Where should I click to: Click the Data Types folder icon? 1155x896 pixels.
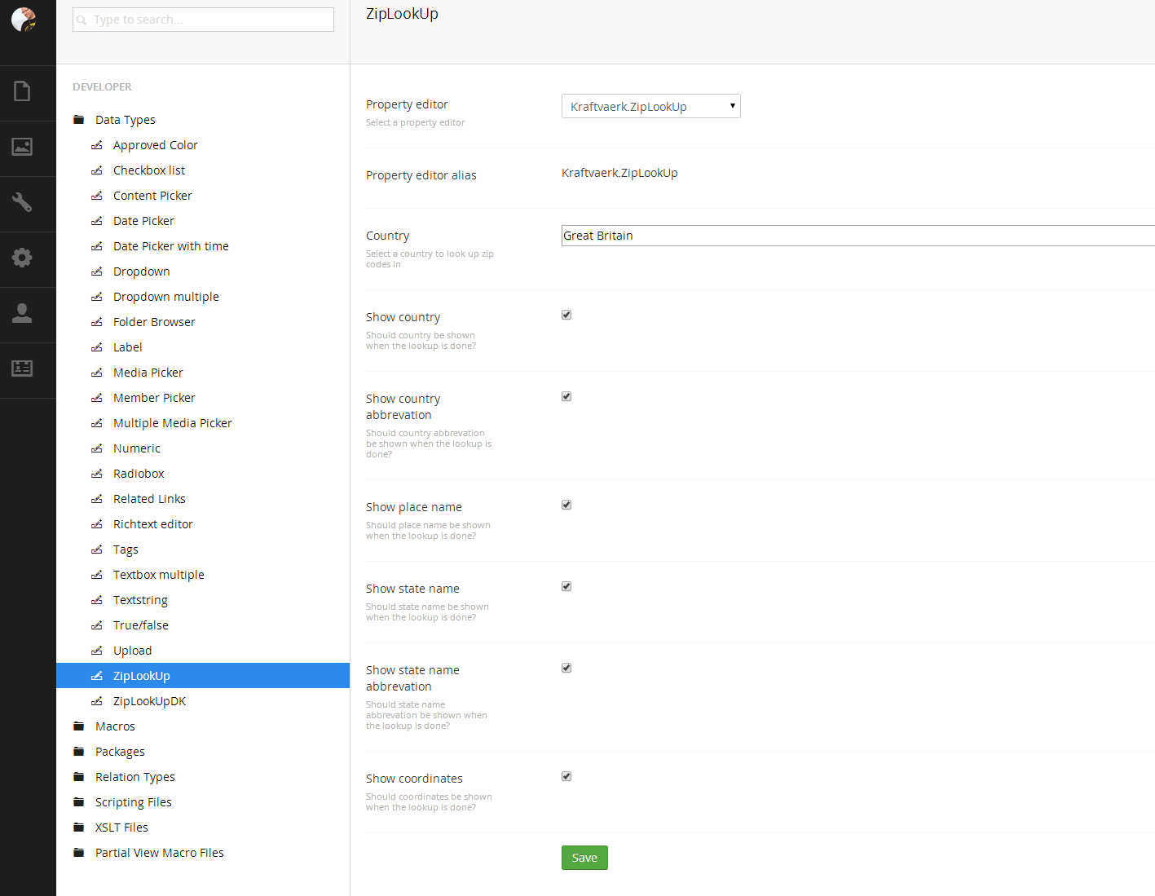pos(79,120)
